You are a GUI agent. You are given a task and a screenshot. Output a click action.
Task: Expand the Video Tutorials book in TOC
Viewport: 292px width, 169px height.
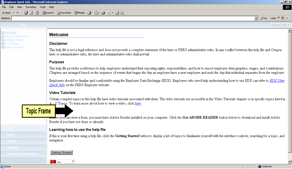tap(14, 47)
